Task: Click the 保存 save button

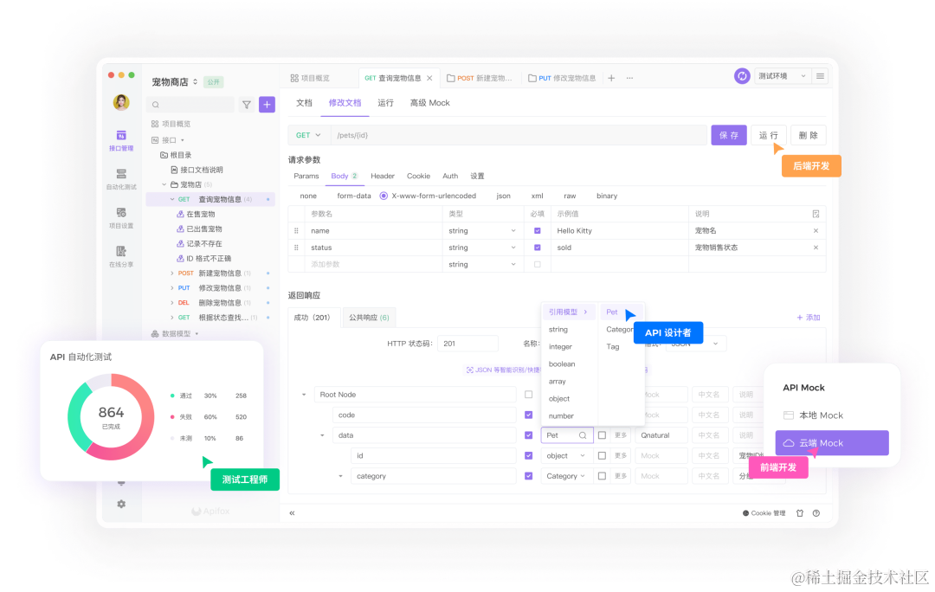Action: (x=729, y=135)
